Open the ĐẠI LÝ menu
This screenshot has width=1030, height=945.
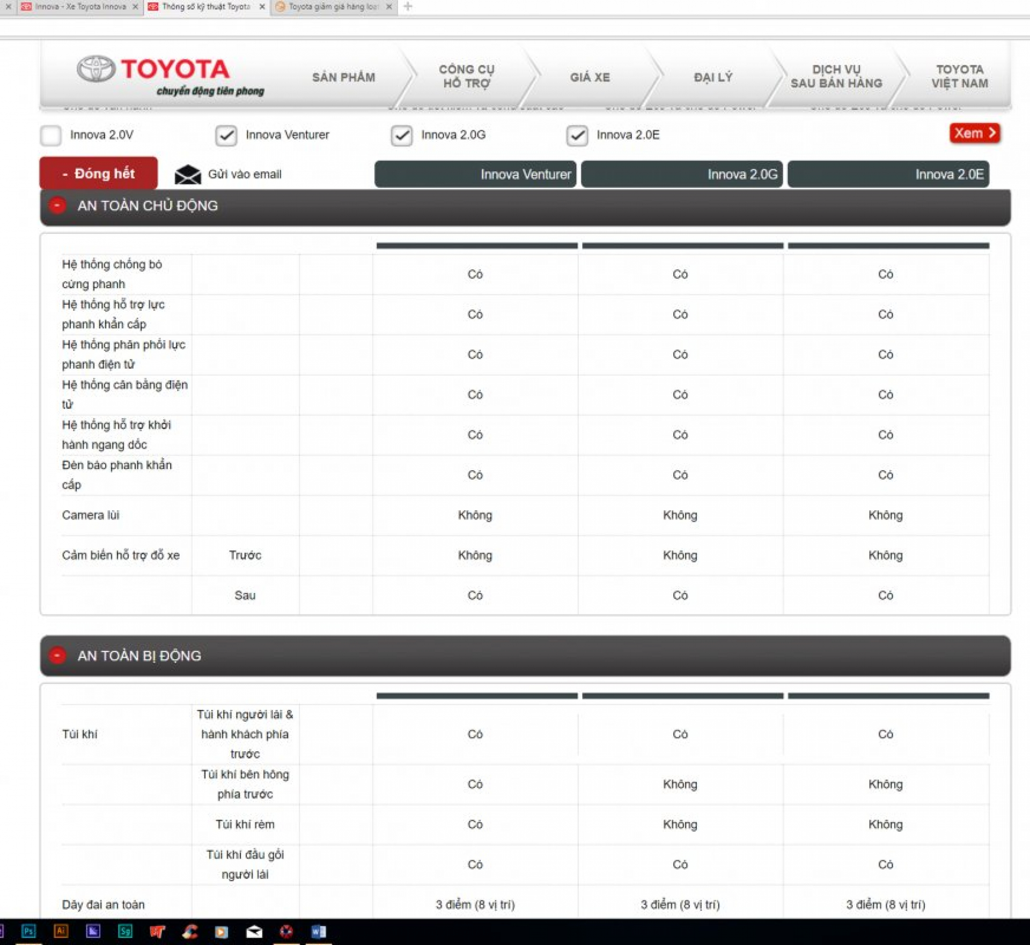tap(713, 77)
